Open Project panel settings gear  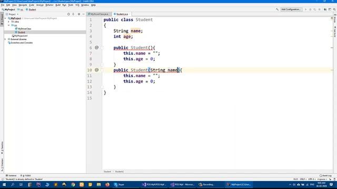79,14
